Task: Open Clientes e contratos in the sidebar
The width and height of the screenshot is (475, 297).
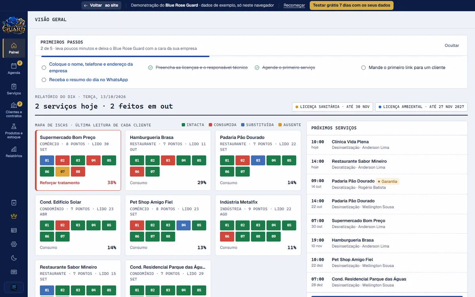Action: (14, 110)
